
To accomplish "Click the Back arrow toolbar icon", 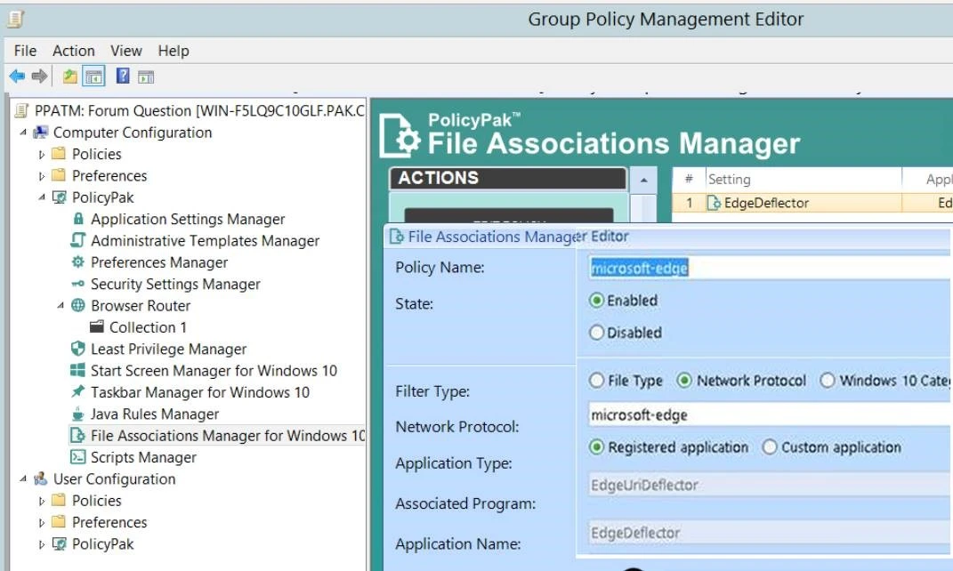I will (x=17, y=76).
